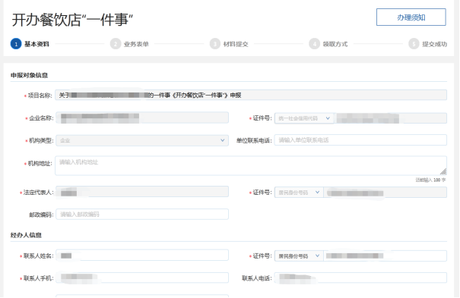
Task: Grab the 机构地址 textarea resize handle
Action: [443, 171]
